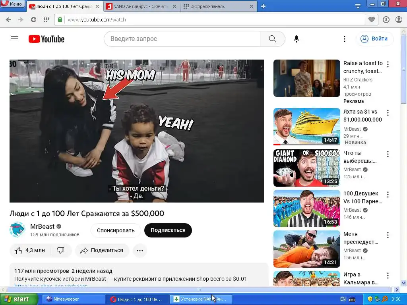Open Speed Dial grid icon
The image size is (407, 305).
pyautogui.click(x=47, y=19)
